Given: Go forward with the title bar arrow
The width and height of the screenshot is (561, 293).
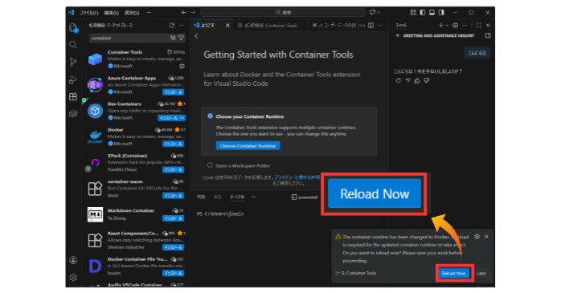Looking at the screenshot, I should click(193, 13).
